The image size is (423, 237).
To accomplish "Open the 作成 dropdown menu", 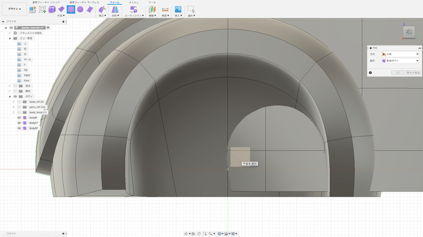I will pyautogui.click(x=61, y=16).
